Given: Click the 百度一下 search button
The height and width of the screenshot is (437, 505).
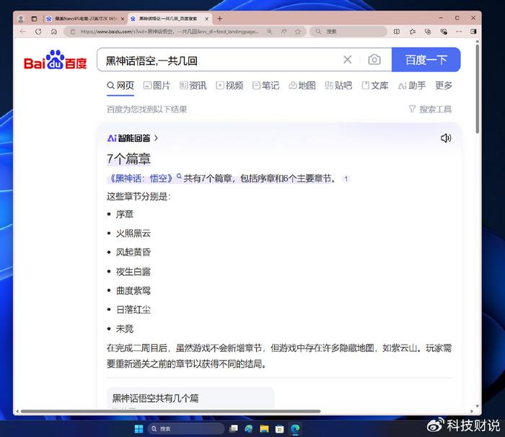Looking at the screenshot, I should pyautogui.click(x=426, y=60).
